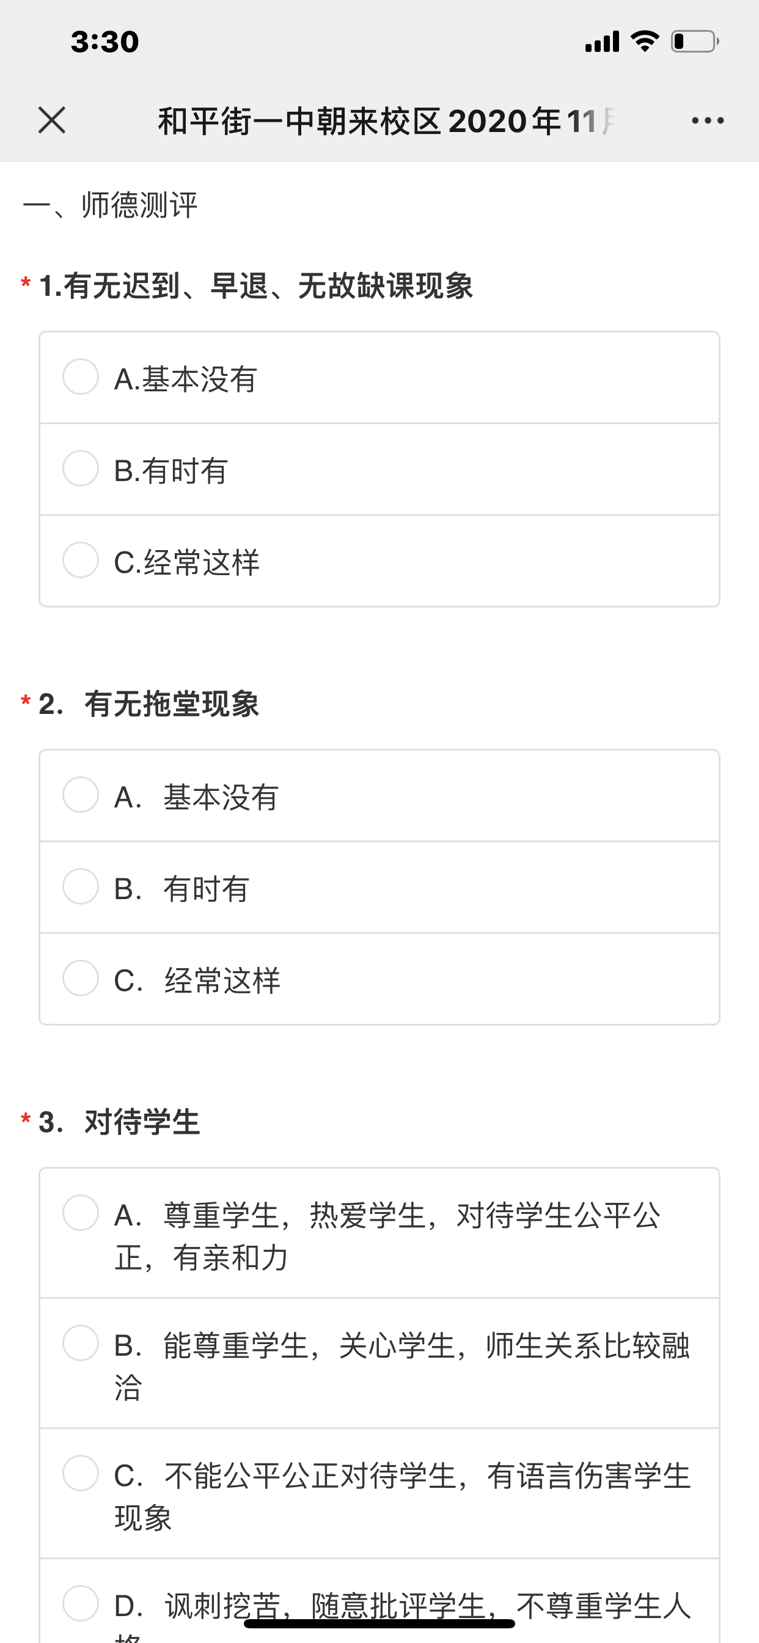Tap the clock showing 3:30
This screenshot has width=759, height=1643.
pos(105,42)
